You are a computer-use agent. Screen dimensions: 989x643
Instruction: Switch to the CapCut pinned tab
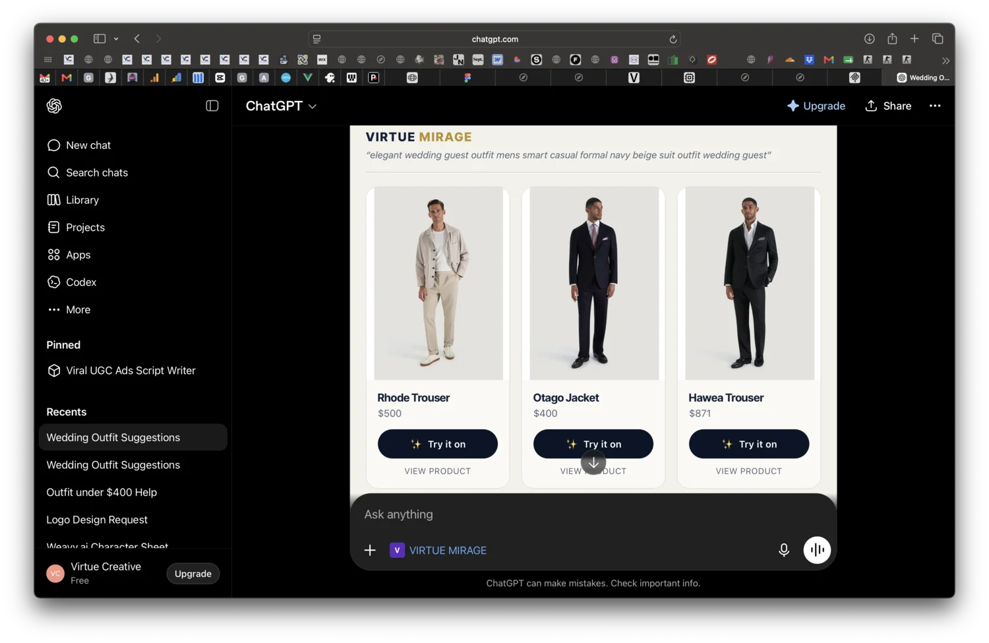point(220,78)
